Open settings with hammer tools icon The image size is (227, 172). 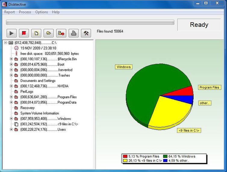pyautogui.click(x=86, y=33)
